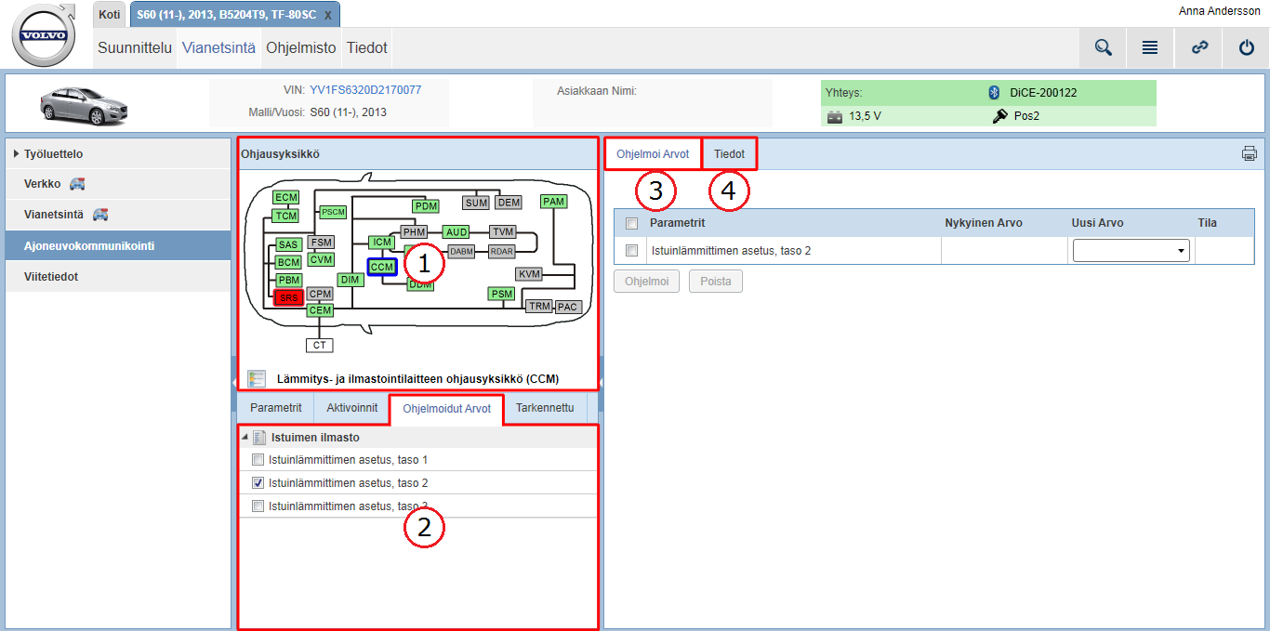Screen dimensions: 1270x631
Task: Click the printer icon
Action: tap(1250, 154)
